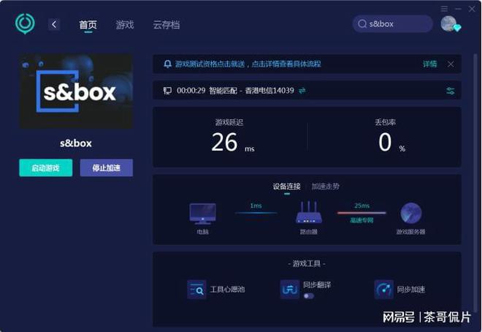Click the 25ms latency label
Viewport: 482px width, 332px height.
361,205
